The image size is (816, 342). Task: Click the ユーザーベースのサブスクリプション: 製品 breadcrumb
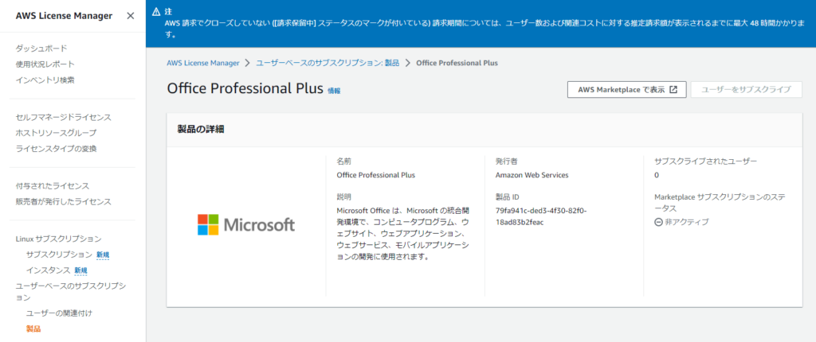coord(328,63)
